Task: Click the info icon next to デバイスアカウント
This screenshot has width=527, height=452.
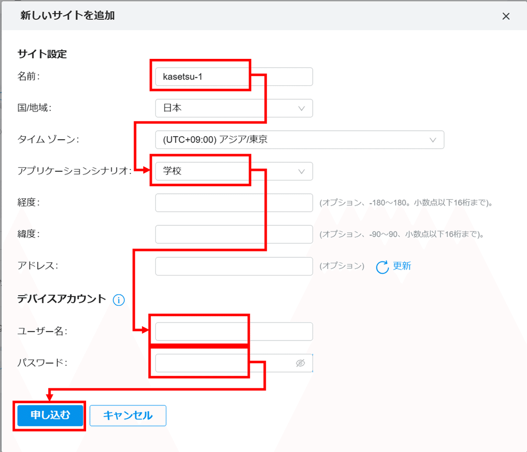Action: point(118,300)
